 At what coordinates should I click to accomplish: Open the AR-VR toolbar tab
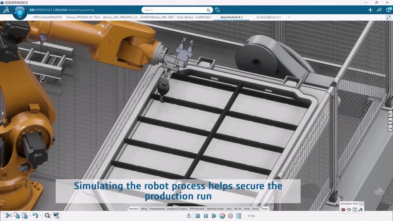237,209
